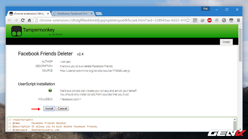Close the Deathaces Facebook tab

[91, 14]
